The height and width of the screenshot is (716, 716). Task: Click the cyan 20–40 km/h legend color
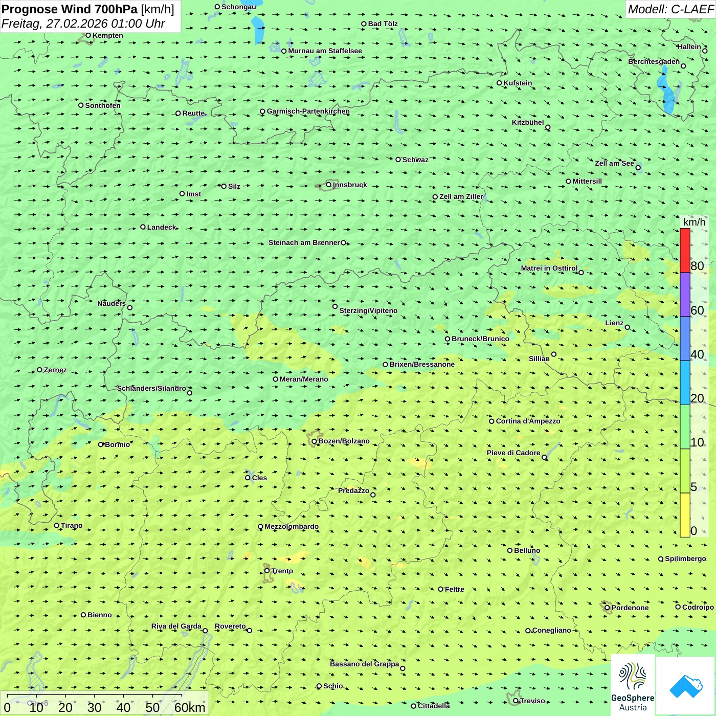click(x=685, y=383)
